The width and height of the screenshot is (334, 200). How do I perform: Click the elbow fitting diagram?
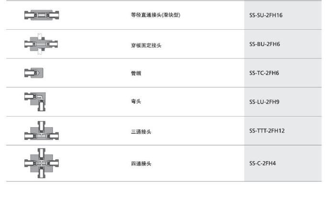point(35,102)
